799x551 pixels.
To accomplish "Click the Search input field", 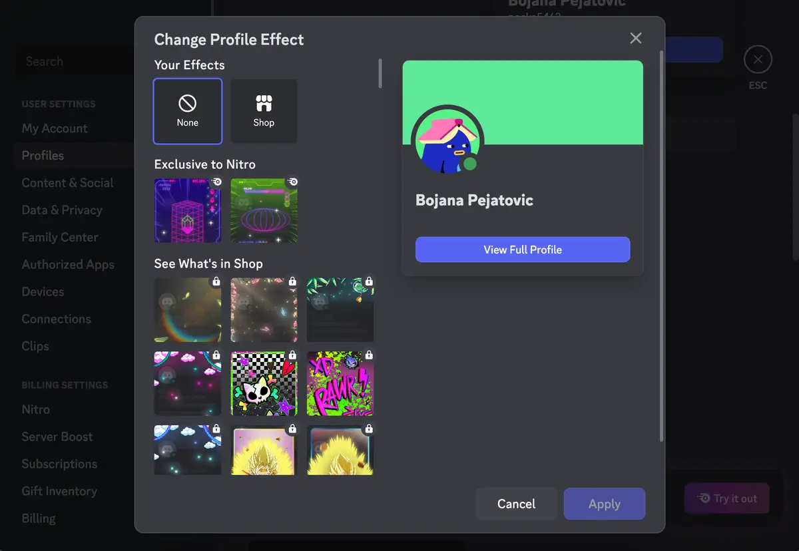I will point(73,61).
